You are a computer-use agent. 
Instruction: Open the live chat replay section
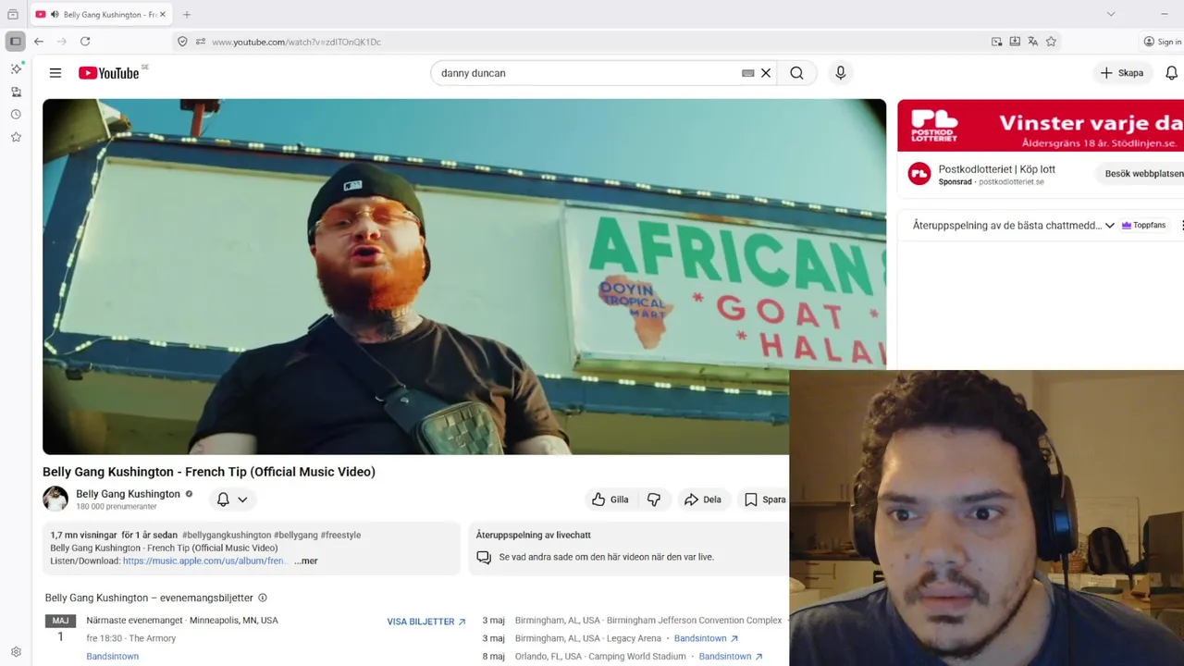[x=628, y=548]
